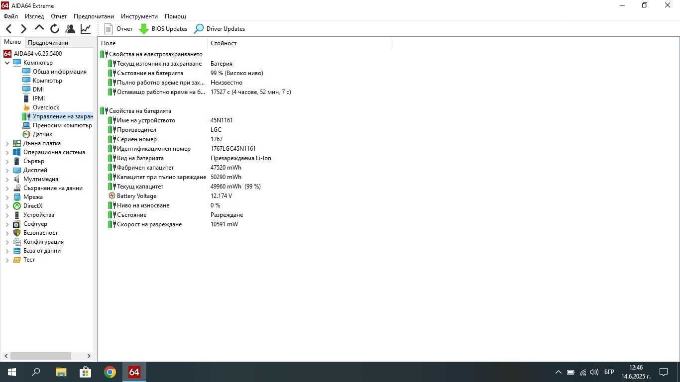This screenshot has width=680, height=382.
Task: Click the sidebar scrollbar right arrow
Action: point(89,356)
